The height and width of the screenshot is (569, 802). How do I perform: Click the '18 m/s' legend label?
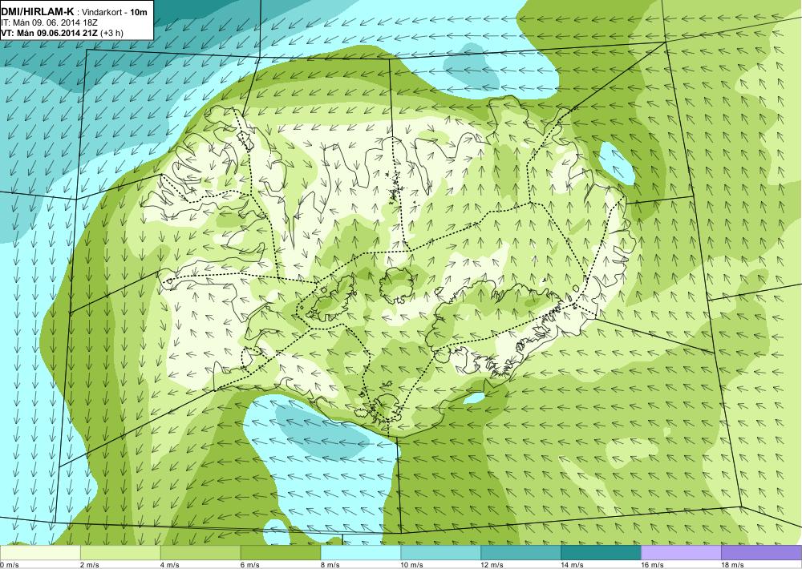(732, 565)
